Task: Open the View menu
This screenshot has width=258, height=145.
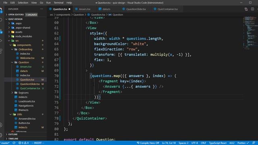Action: click(34, 3)
